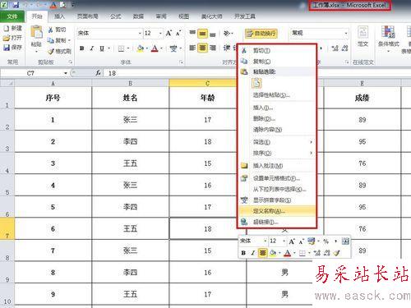411x308 pixels.
Task: Click Save (保存) in the common group
Action: (x=13, y=48)
